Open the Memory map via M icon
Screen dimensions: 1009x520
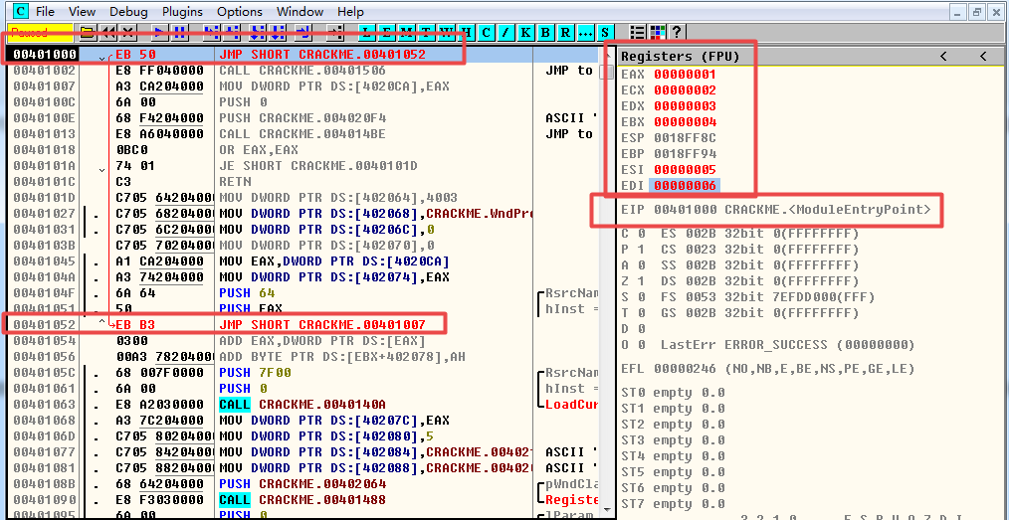tap(406, 32)
